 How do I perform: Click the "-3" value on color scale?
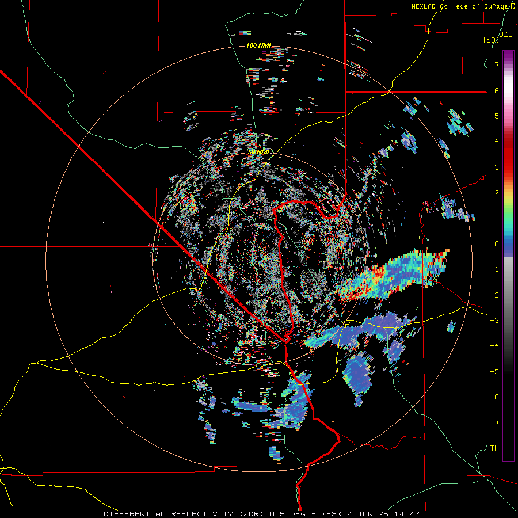coord(494,321)
